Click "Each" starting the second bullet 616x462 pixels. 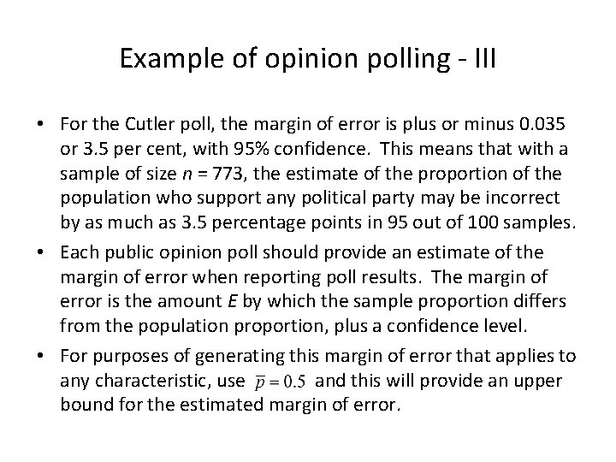pos(80,252)
